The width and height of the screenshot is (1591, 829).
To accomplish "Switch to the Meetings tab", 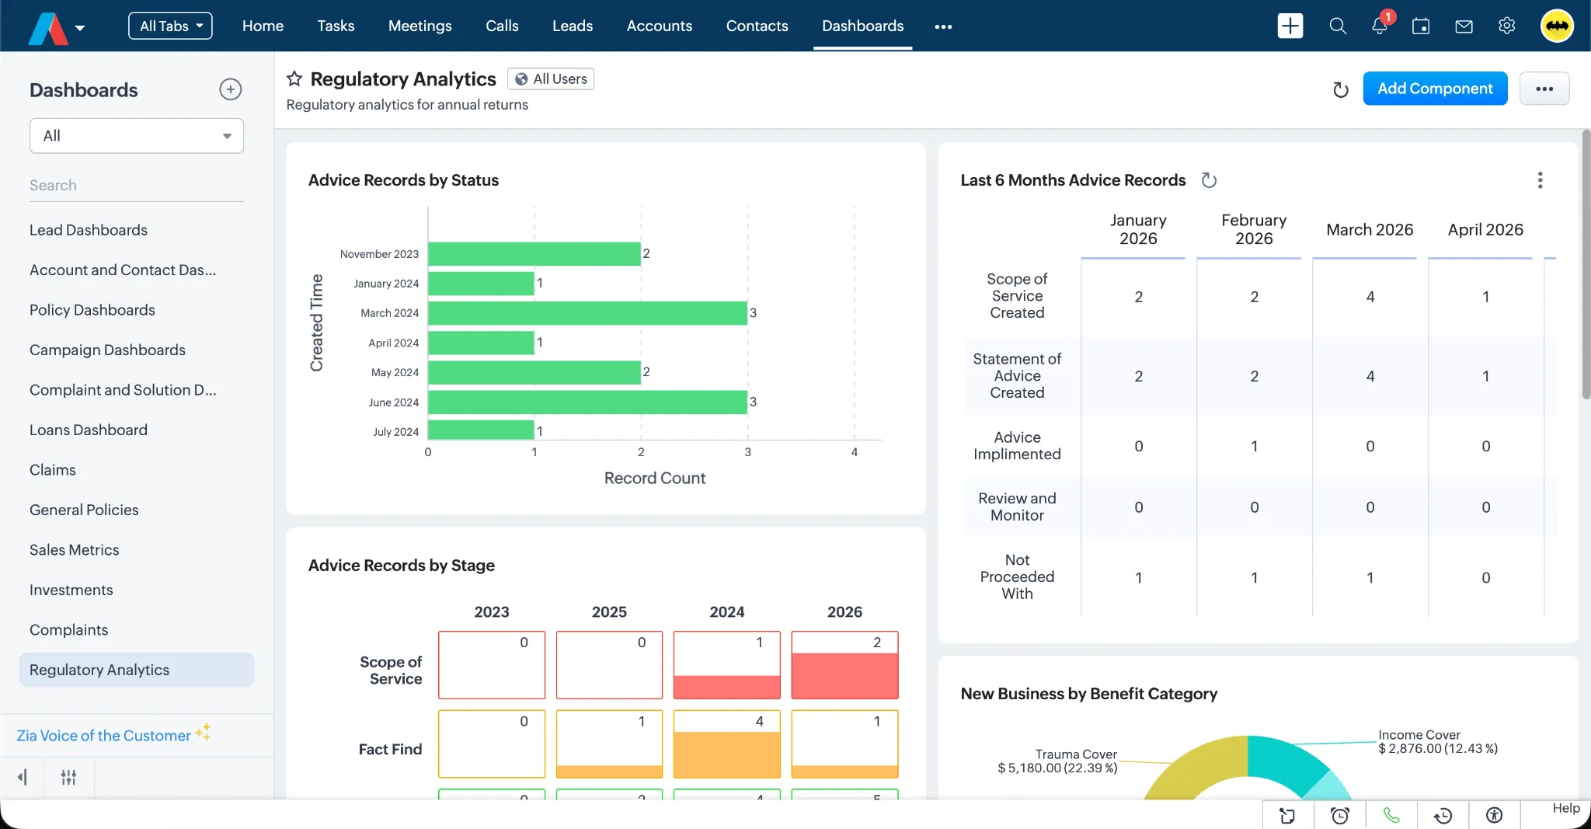I will pyautogui.click(x=420, y=26).
